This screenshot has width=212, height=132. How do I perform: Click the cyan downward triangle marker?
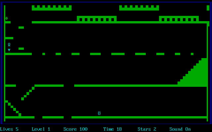[9, 50]
